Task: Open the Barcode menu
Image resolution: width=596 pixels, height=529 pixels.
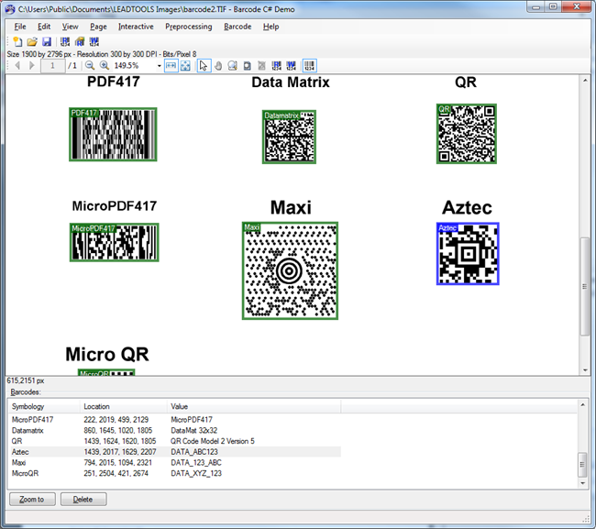Action: click(237, 27)
